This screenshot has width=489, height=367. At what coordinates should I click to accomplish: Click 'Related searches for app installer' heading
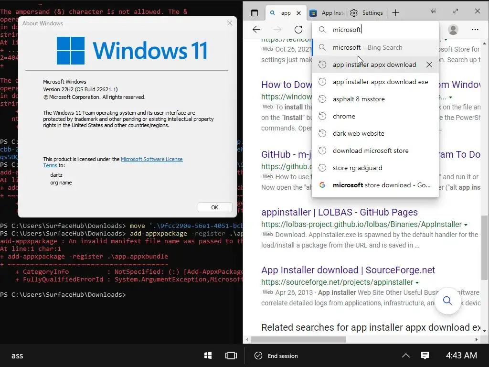pyautogui.click(x=371, y=327)
